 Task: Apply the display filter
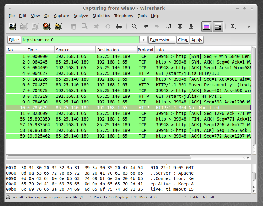click(x=196, y=40)
